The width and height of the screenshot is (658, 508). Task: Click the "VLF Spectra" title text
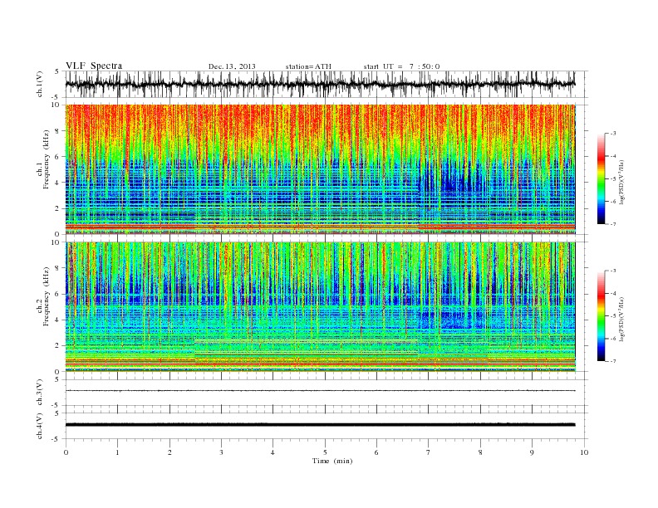coord(94,66)
